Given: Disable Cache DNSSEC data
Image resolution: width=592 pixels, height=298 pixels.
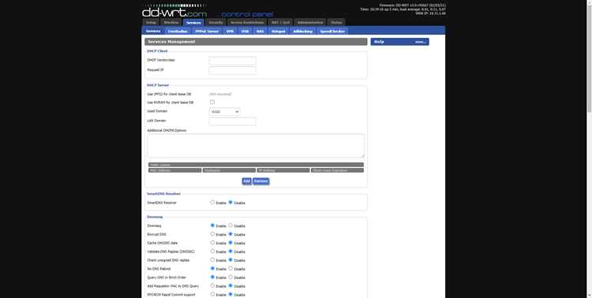Looking at the screenshot, I should click(x=230, y=243).
